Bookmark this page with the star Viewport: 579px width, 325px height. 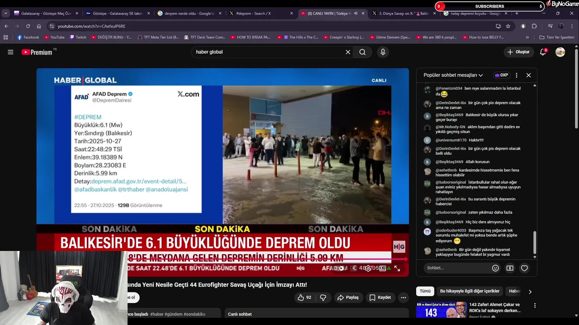tap(508, 26)
